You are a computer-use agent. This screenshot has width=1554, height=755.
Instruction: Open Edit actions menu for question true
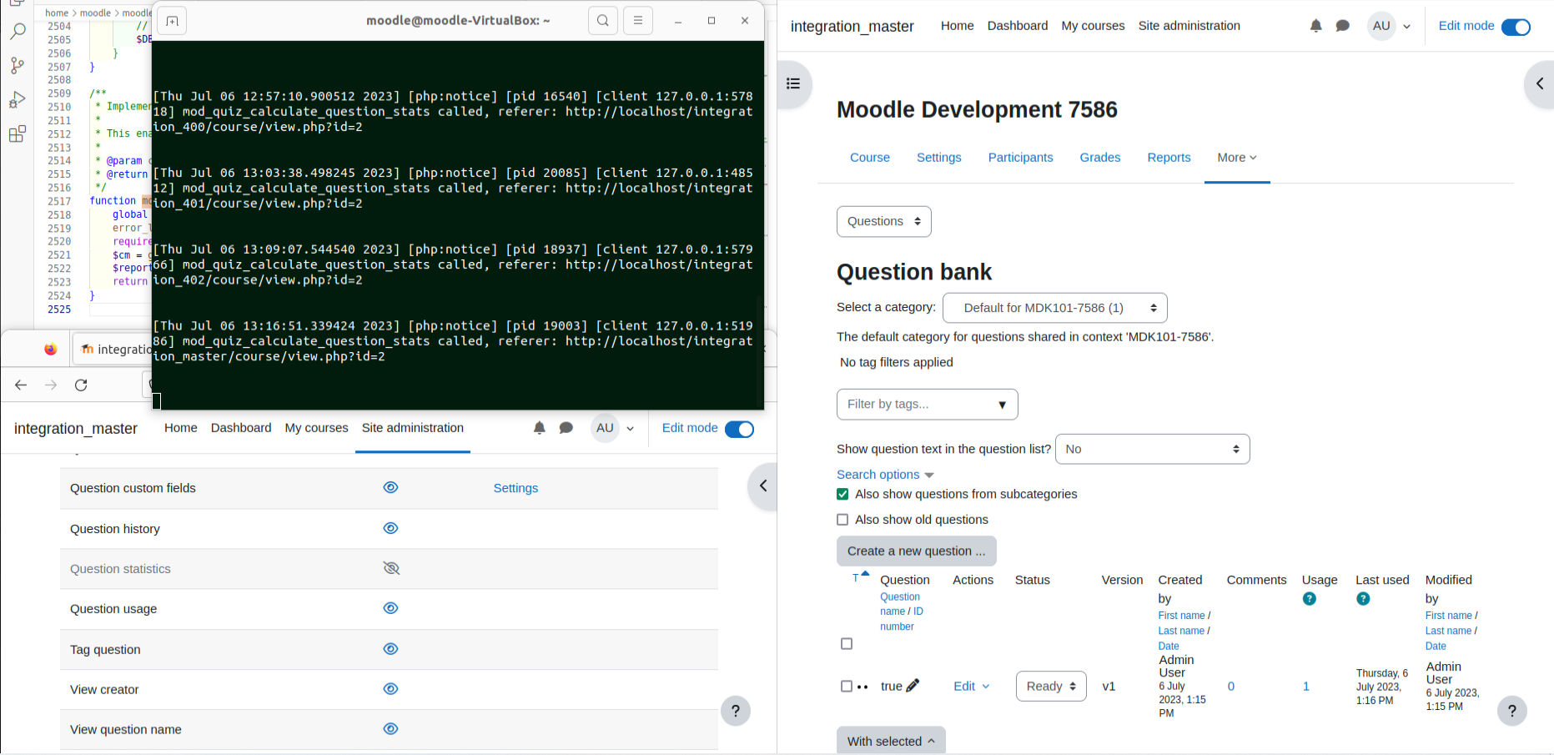(x=972, y=687)
